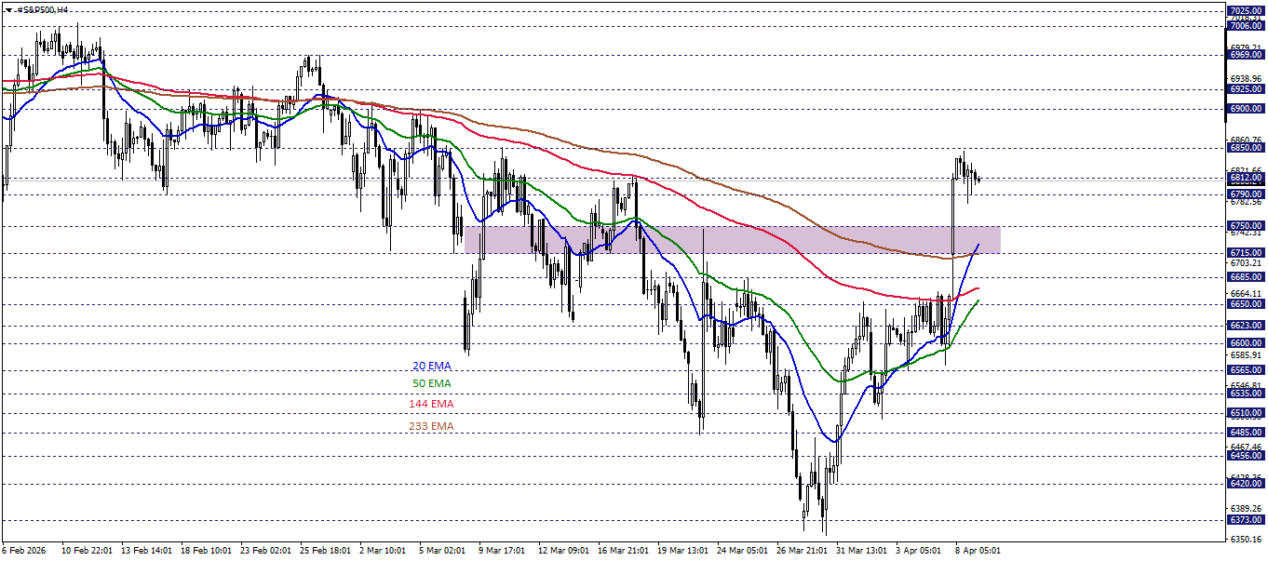Select the 6 Feb 2026 time axis label
This screenshot has height=561, width=1268.
pos(25,549)
